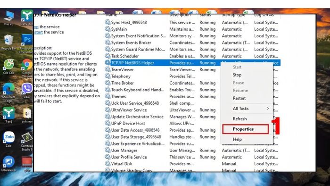Click grayed Start context menu entry
The image size is (330, 186).
click(247, 67)
